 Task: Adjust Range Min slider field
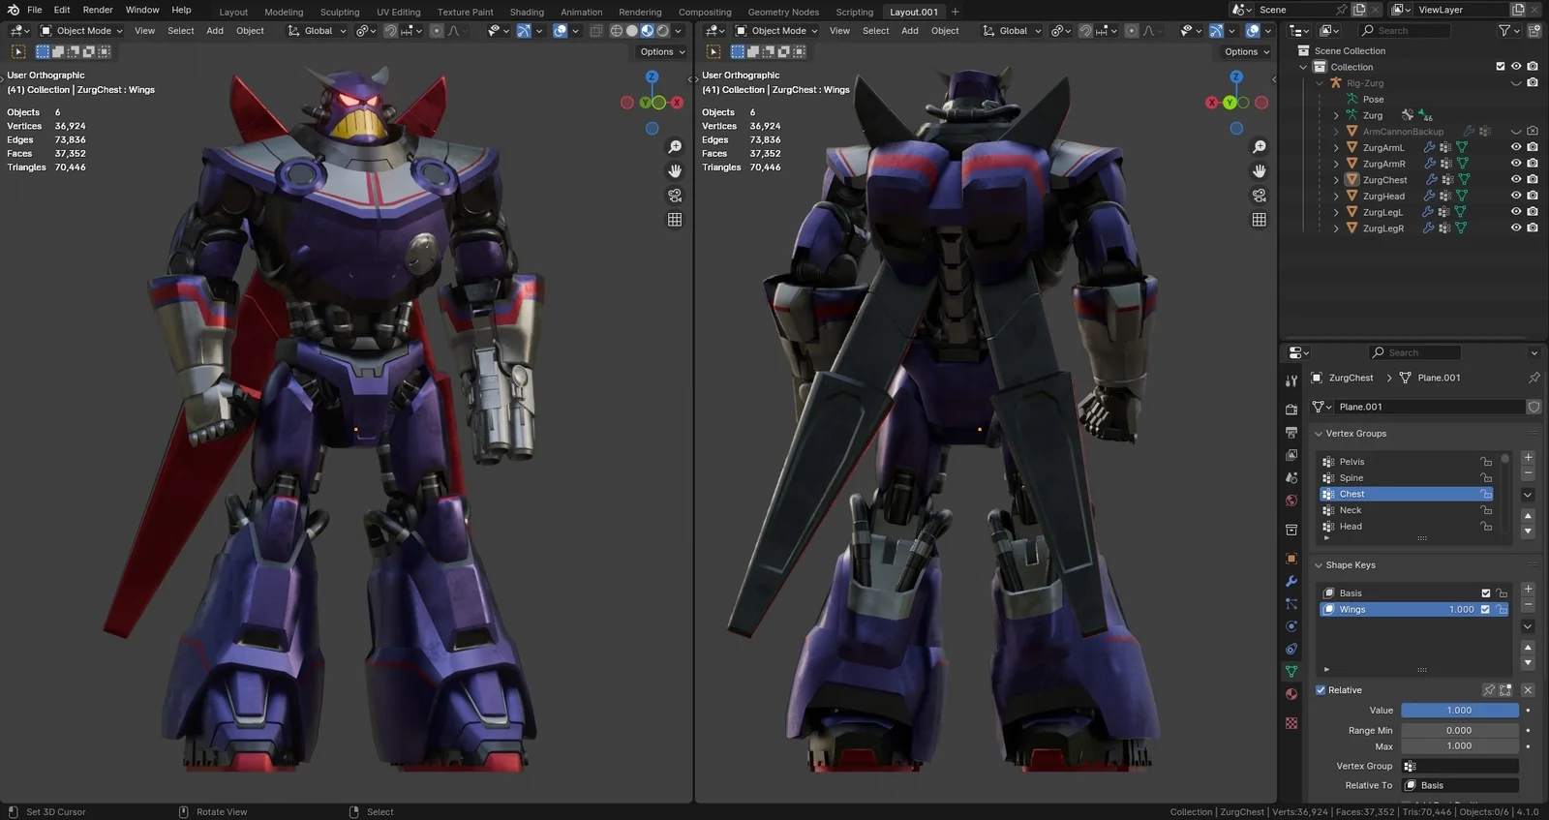(x=1460, y=731)
